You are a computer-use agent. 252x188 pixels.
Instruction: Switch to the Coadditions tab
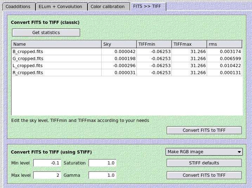coord(18,6)
